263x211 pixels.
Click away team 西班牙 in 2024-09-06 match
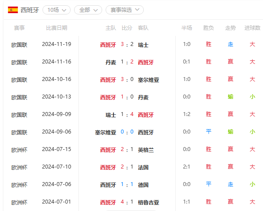pyautogui.click(x=146, y=133)
